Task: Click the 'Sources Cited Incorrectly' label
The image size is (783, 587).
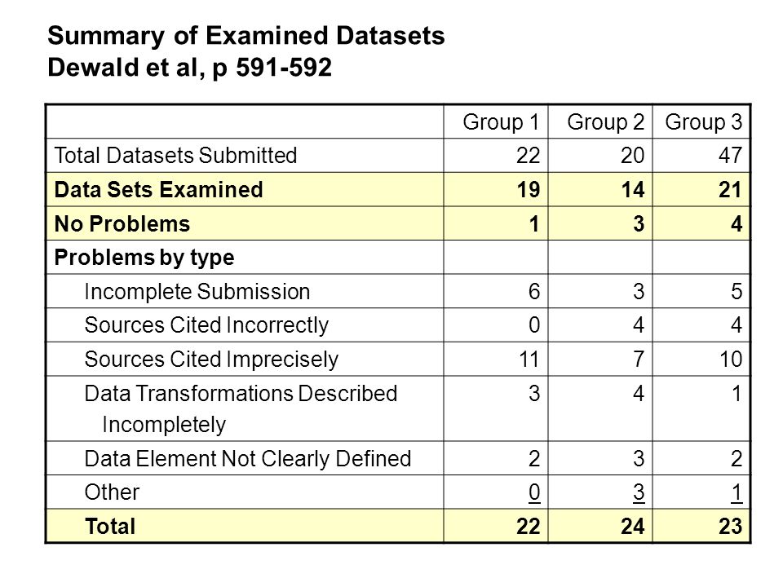Action: (x=206, y=325)
